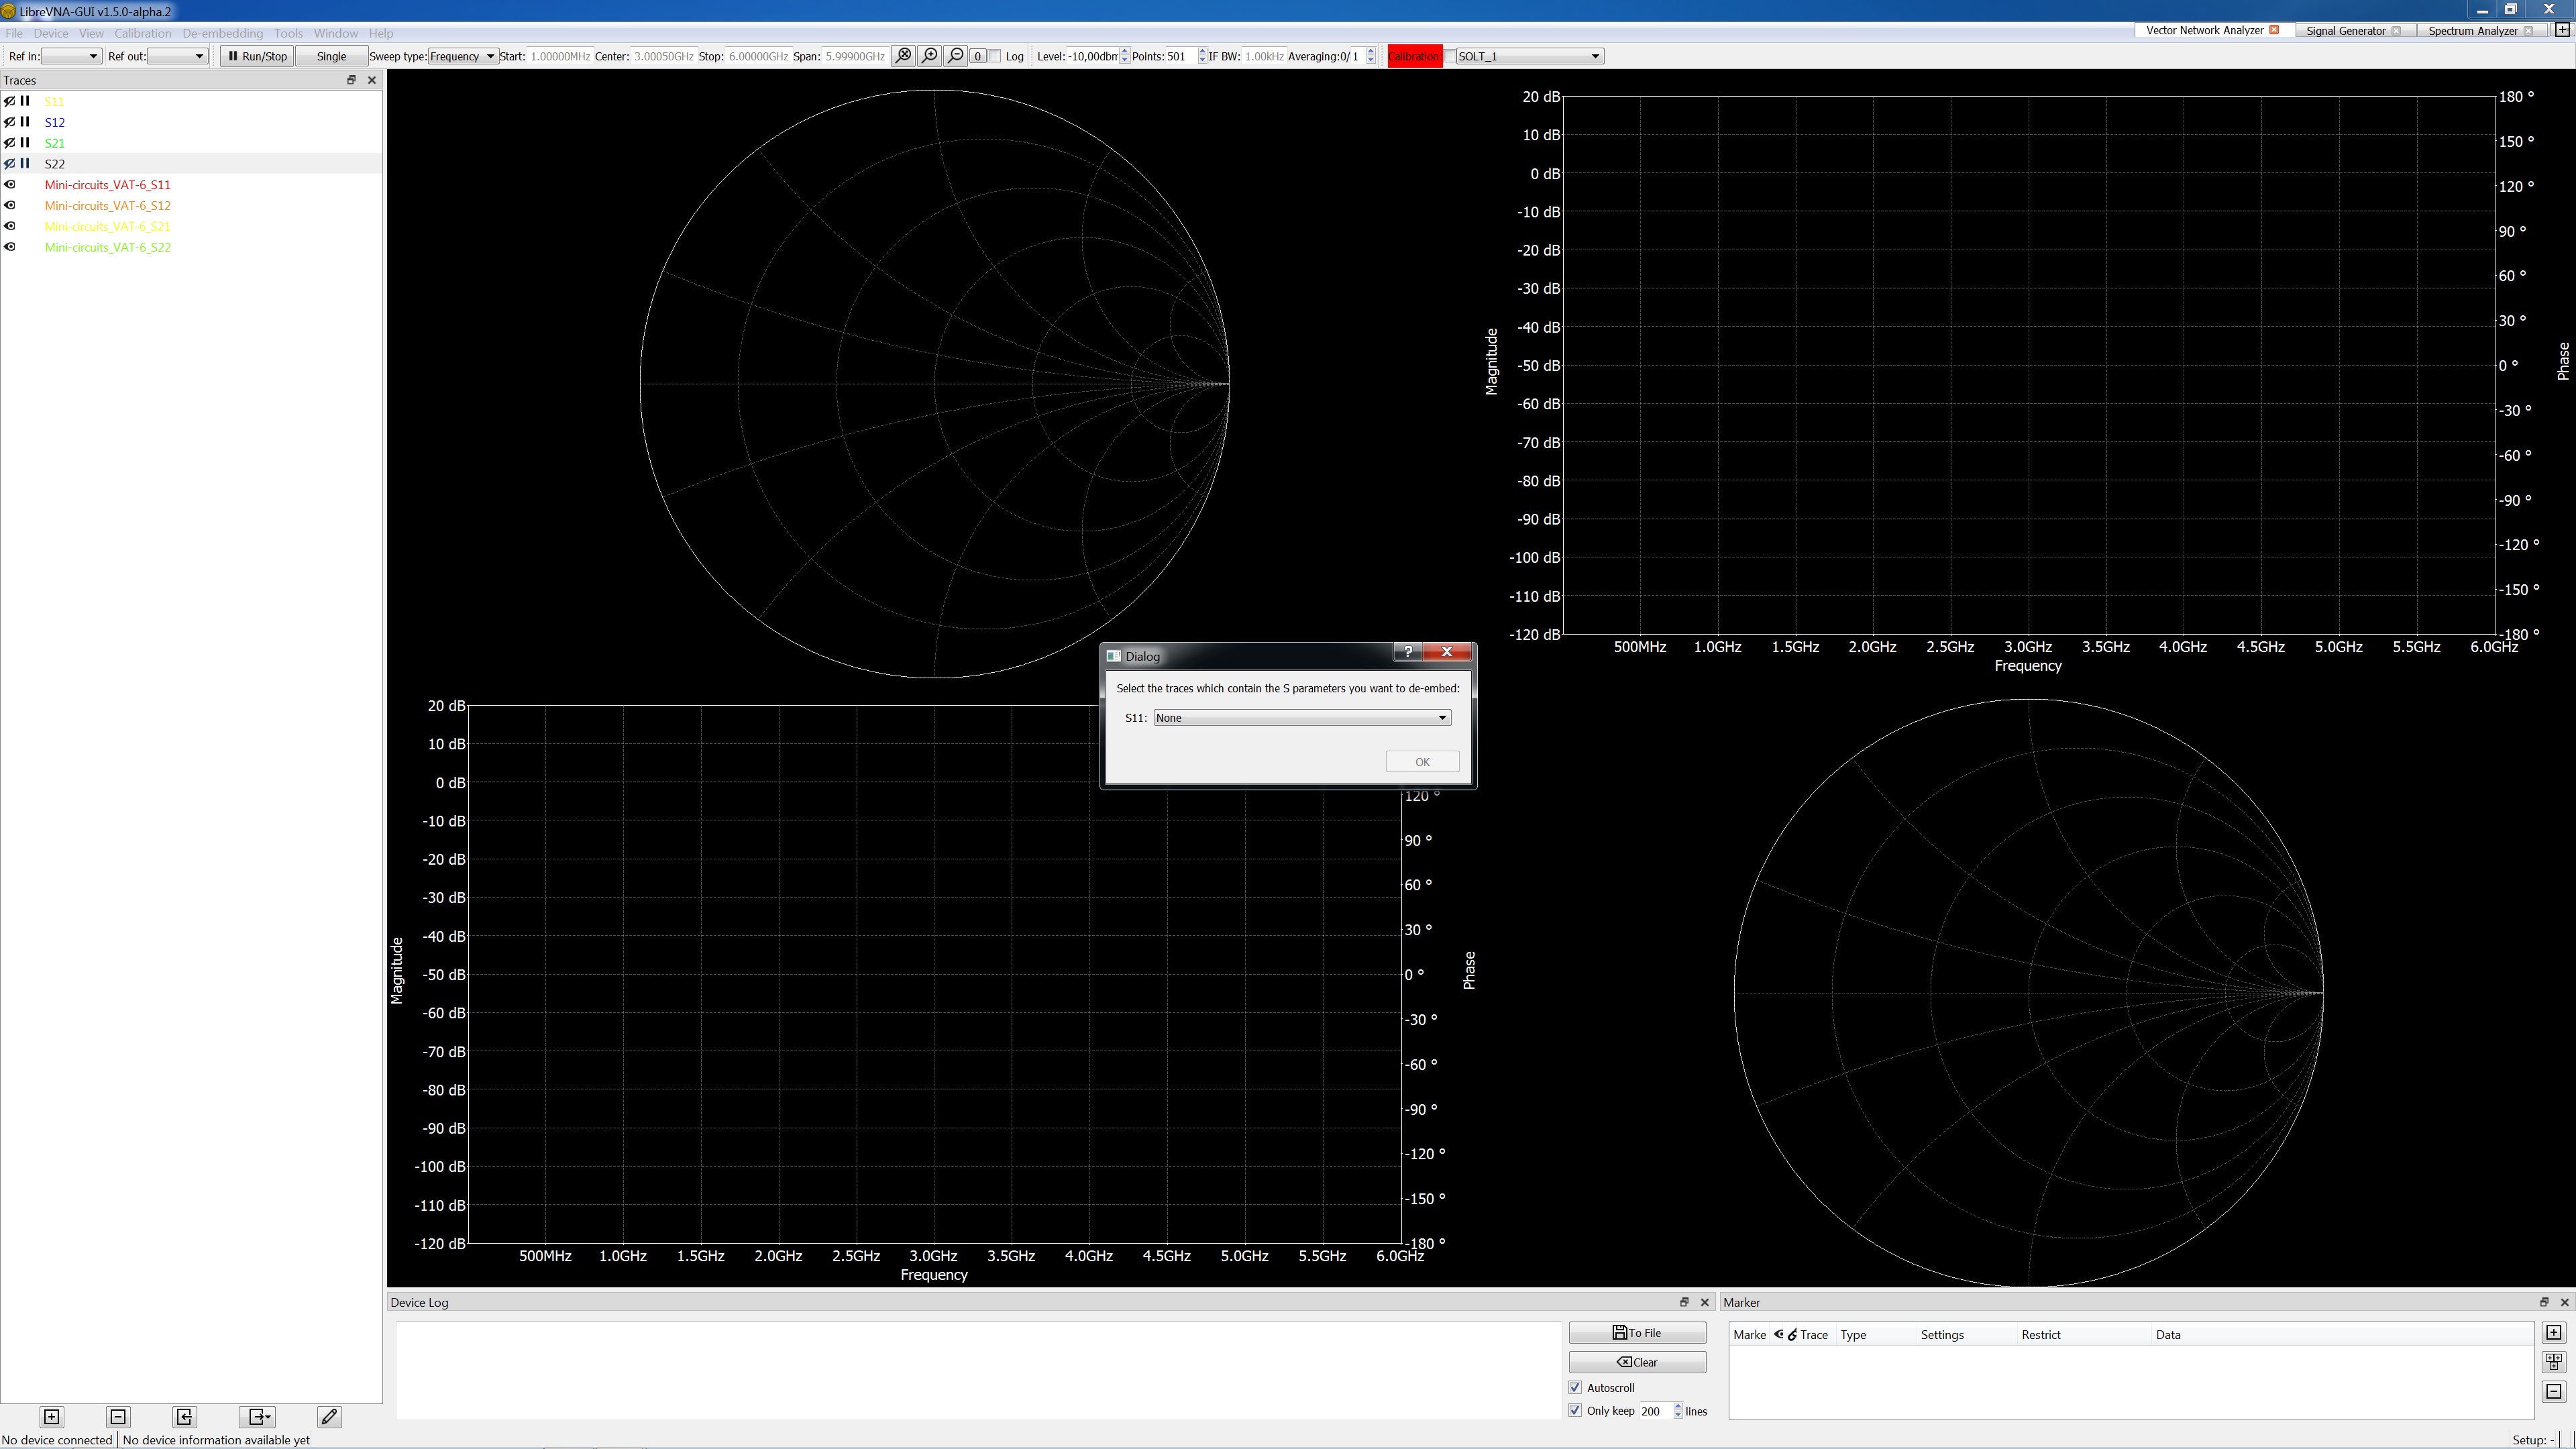Viewport: 2576px width, 1449px height.
Task: Click the edit trace pencil icon
Action: click(329, 1416)
